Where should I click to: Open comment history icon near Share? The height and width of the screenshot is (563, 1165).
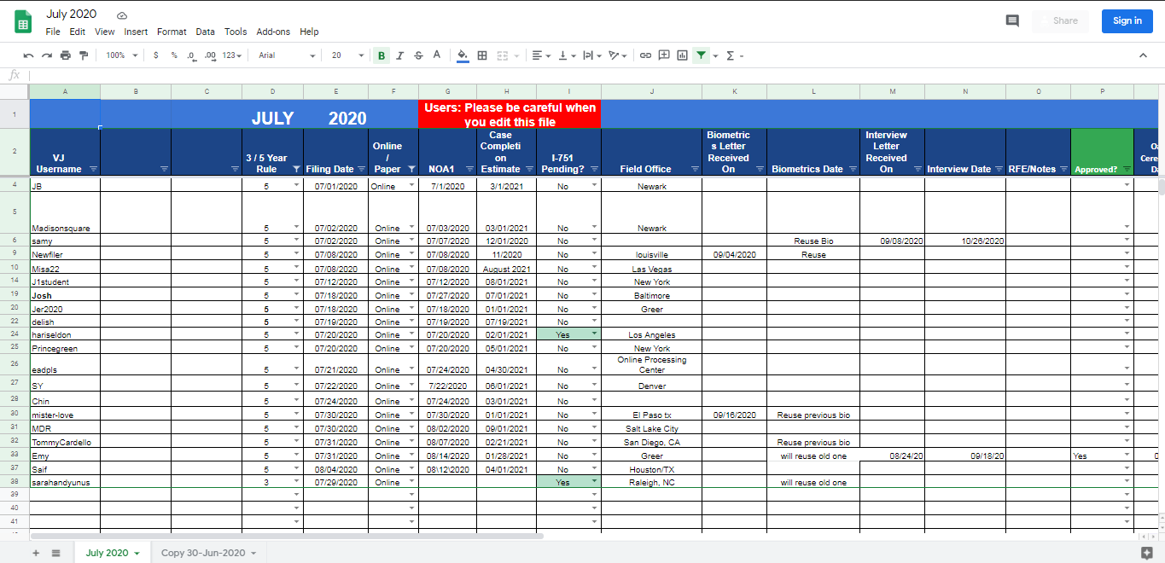click(x=1012, y=20)
